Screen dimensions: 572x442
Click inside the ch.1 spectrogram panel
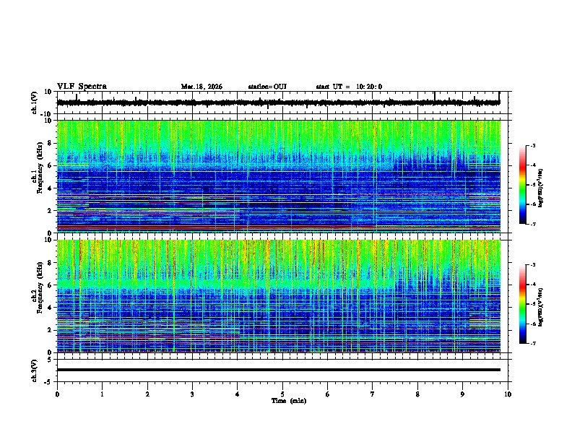(279, 176)
